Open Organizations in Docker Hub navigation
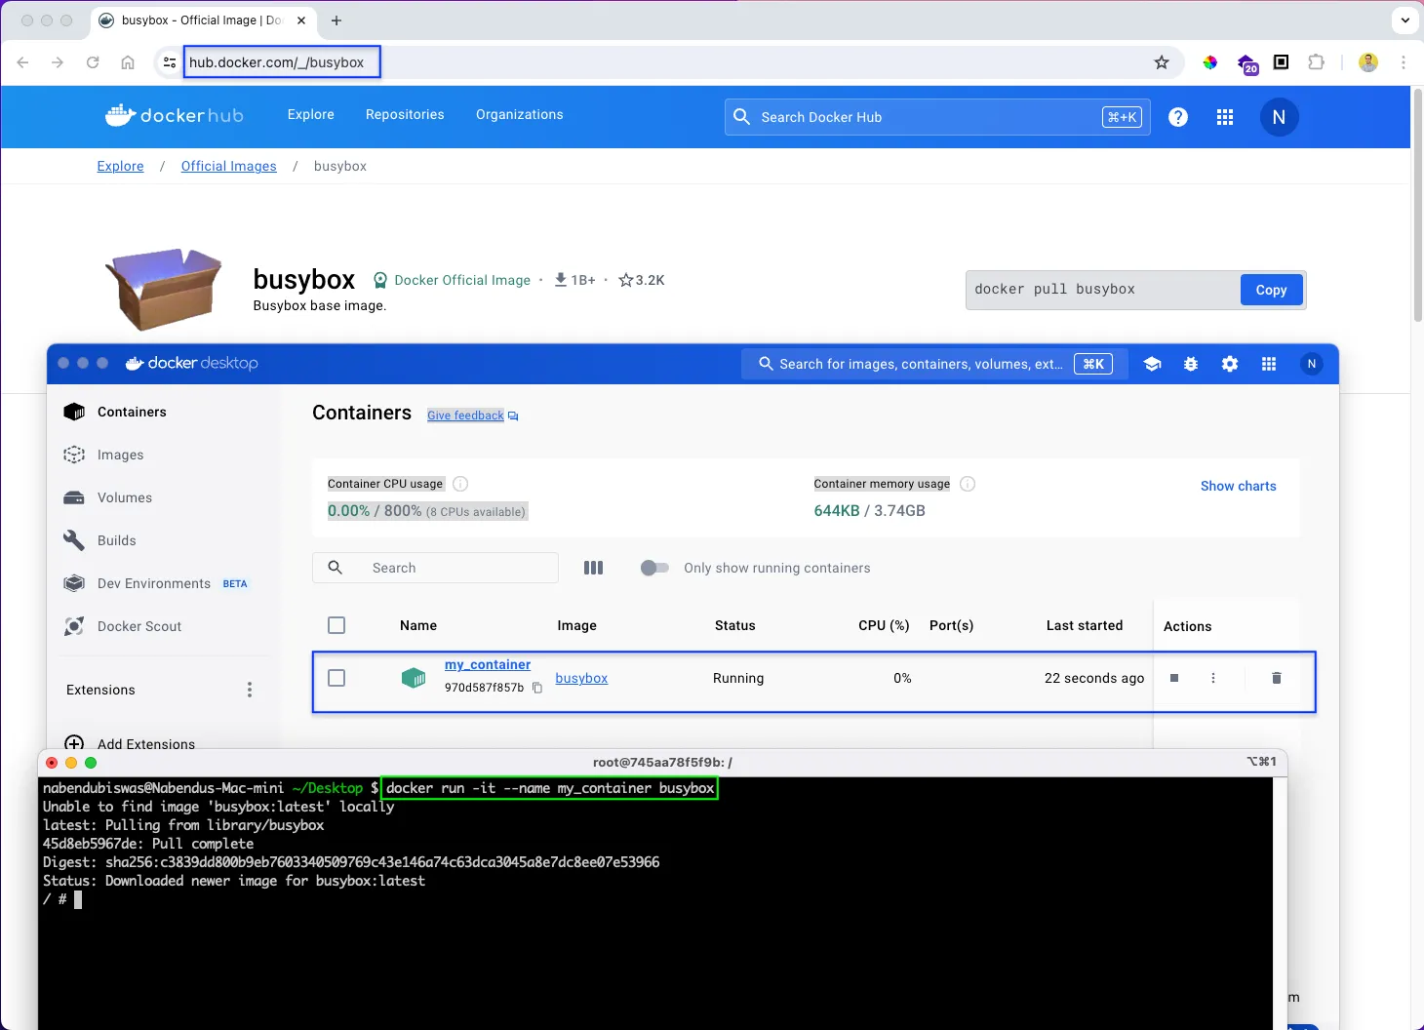 coord(520,114)
